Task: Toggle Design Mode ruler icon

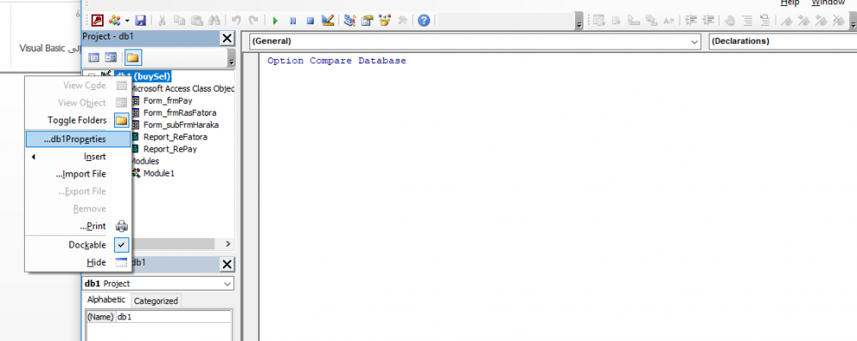Action: pos(327,21)
